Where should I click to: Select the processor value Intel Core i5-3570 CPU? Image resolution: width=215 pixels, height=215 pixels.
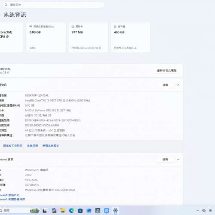58,101
